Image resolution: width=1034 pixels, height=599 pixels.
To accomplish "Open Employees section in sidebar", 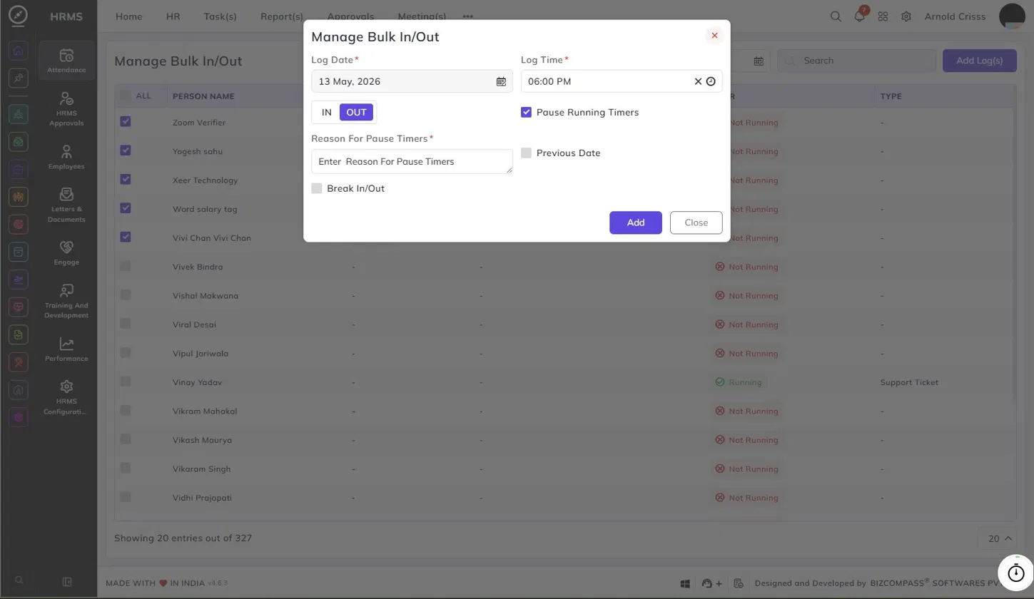I will coord(66,157).
